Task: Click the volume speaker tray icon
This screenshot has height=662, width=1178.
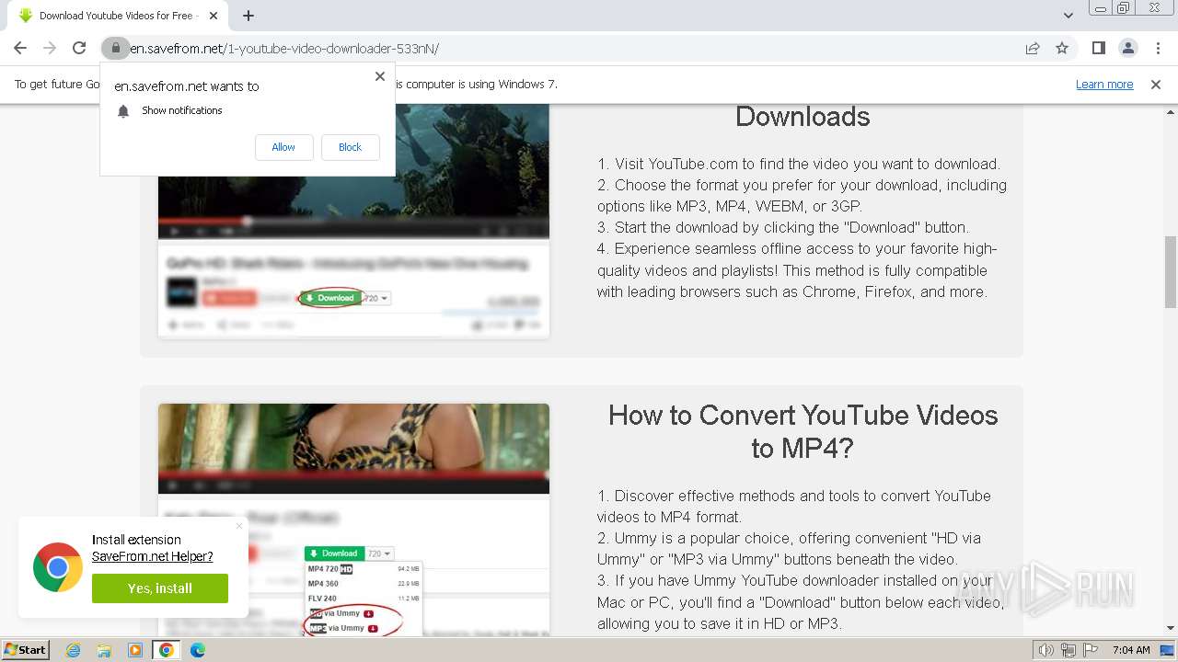Action: (x=1046, y=650)
